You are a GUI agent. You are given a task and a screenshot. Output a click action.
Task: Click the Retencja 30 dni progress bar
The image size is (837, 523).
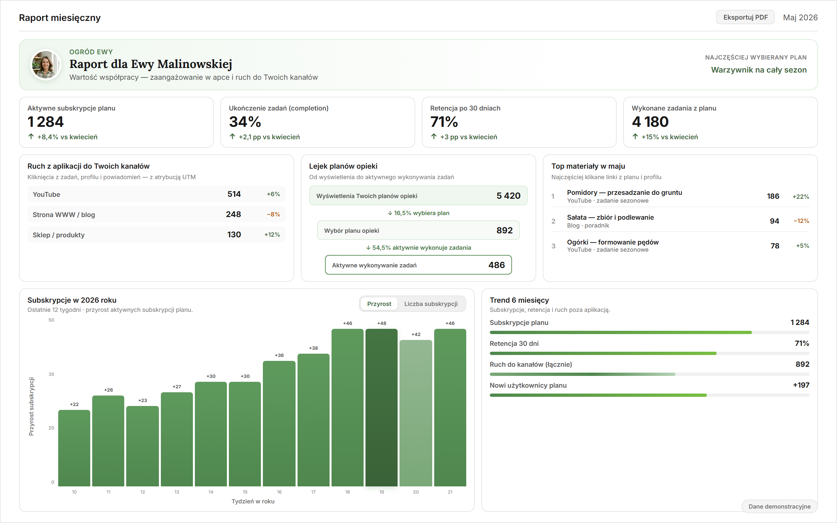click(x=649, y=353)
